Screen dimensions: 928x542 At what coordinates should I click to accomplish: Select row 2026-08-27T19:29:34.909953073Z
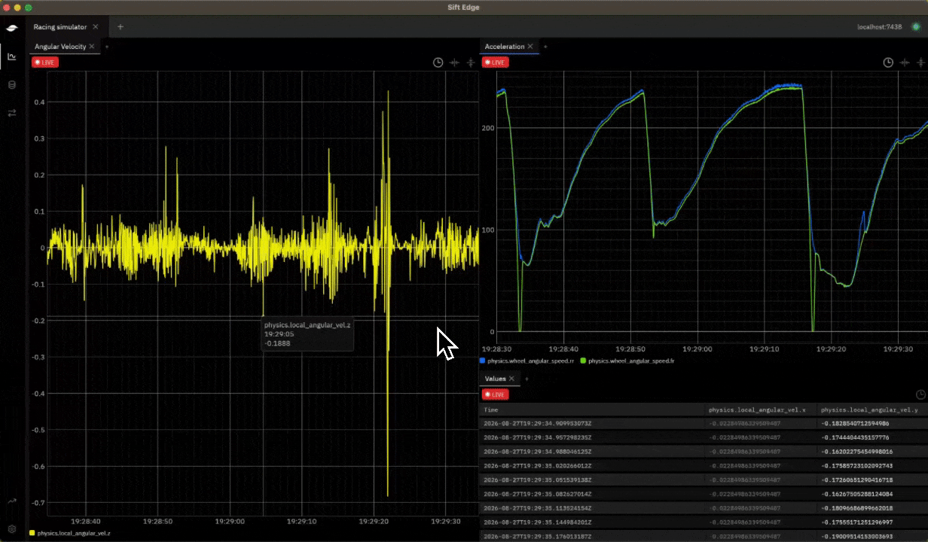pos(704,424)
